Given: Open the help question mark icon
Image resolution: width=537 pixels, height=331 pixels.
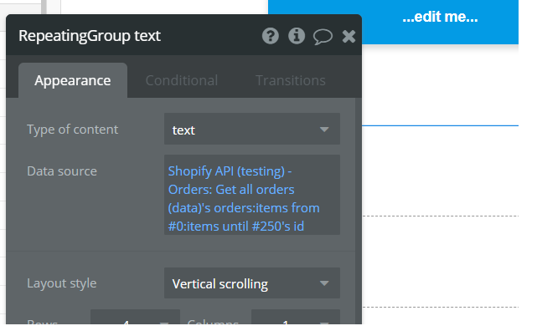Looking at the screenshot, I should click(271, 36).
